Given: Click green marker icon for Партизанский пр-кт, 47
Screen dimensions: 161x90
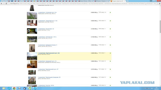Looking at the screenshot, I should (110, 69).
